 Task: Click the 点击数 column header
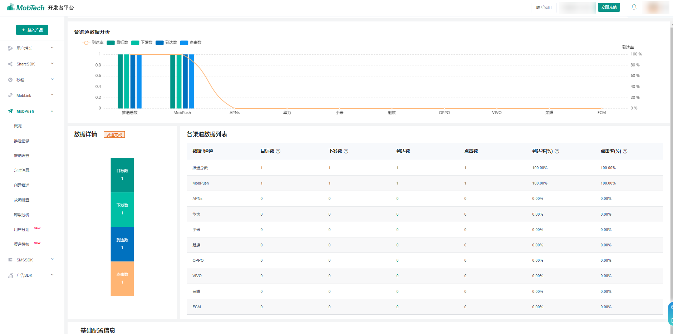point(471,151)
